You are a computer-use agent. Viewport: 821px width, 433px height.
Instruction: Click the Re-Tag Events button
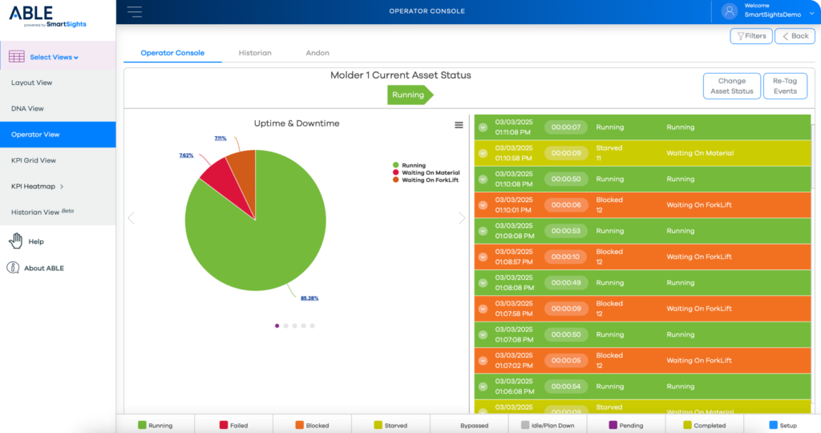(x=785, y=86)
